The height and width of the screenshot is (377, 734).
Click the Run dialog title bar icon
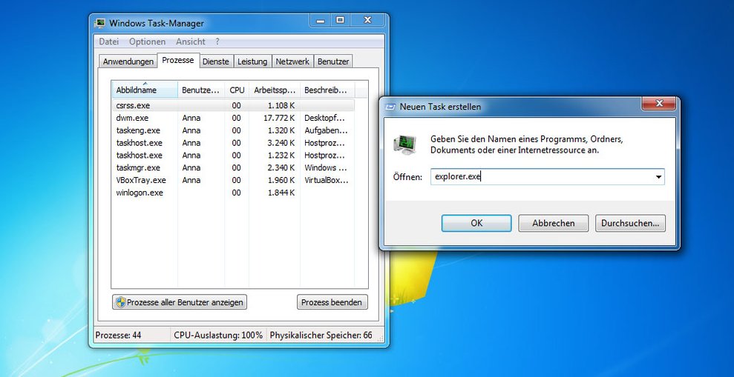(390, 107)
